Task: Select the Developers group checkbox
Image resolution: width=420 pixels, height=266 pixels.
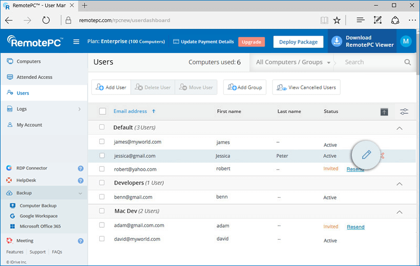Action: point(102,183)
